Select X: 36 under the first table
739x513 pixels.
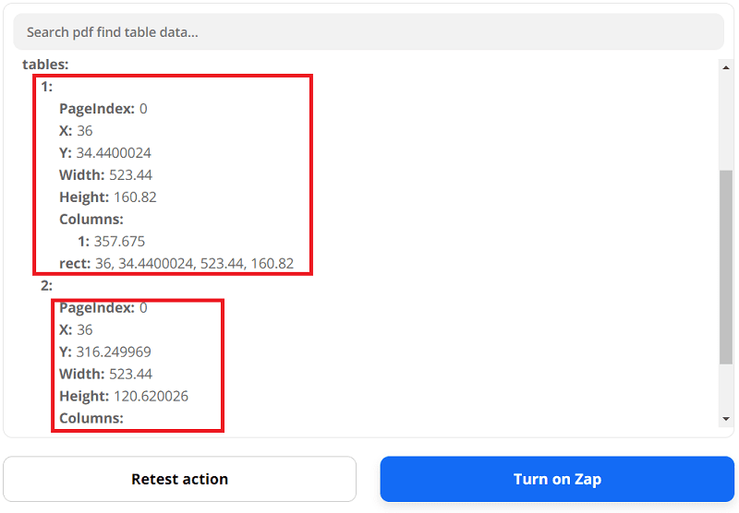[76, 131]
